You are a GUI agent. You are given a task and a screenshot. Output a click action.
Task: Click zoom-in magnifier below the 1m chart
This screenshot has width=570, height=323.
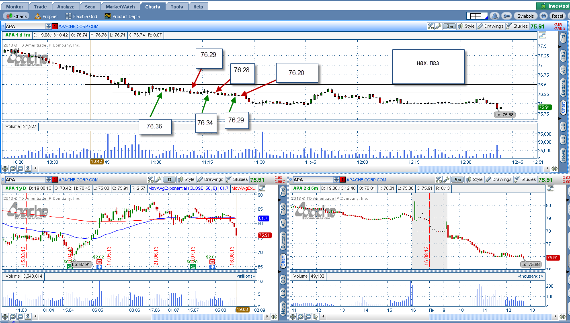coord(12,169)
